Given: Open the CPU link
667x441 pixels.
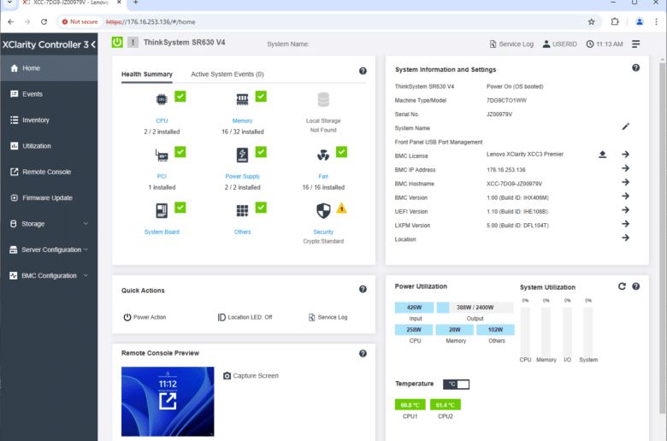Looking at the screenshot, I should (162, 121).
